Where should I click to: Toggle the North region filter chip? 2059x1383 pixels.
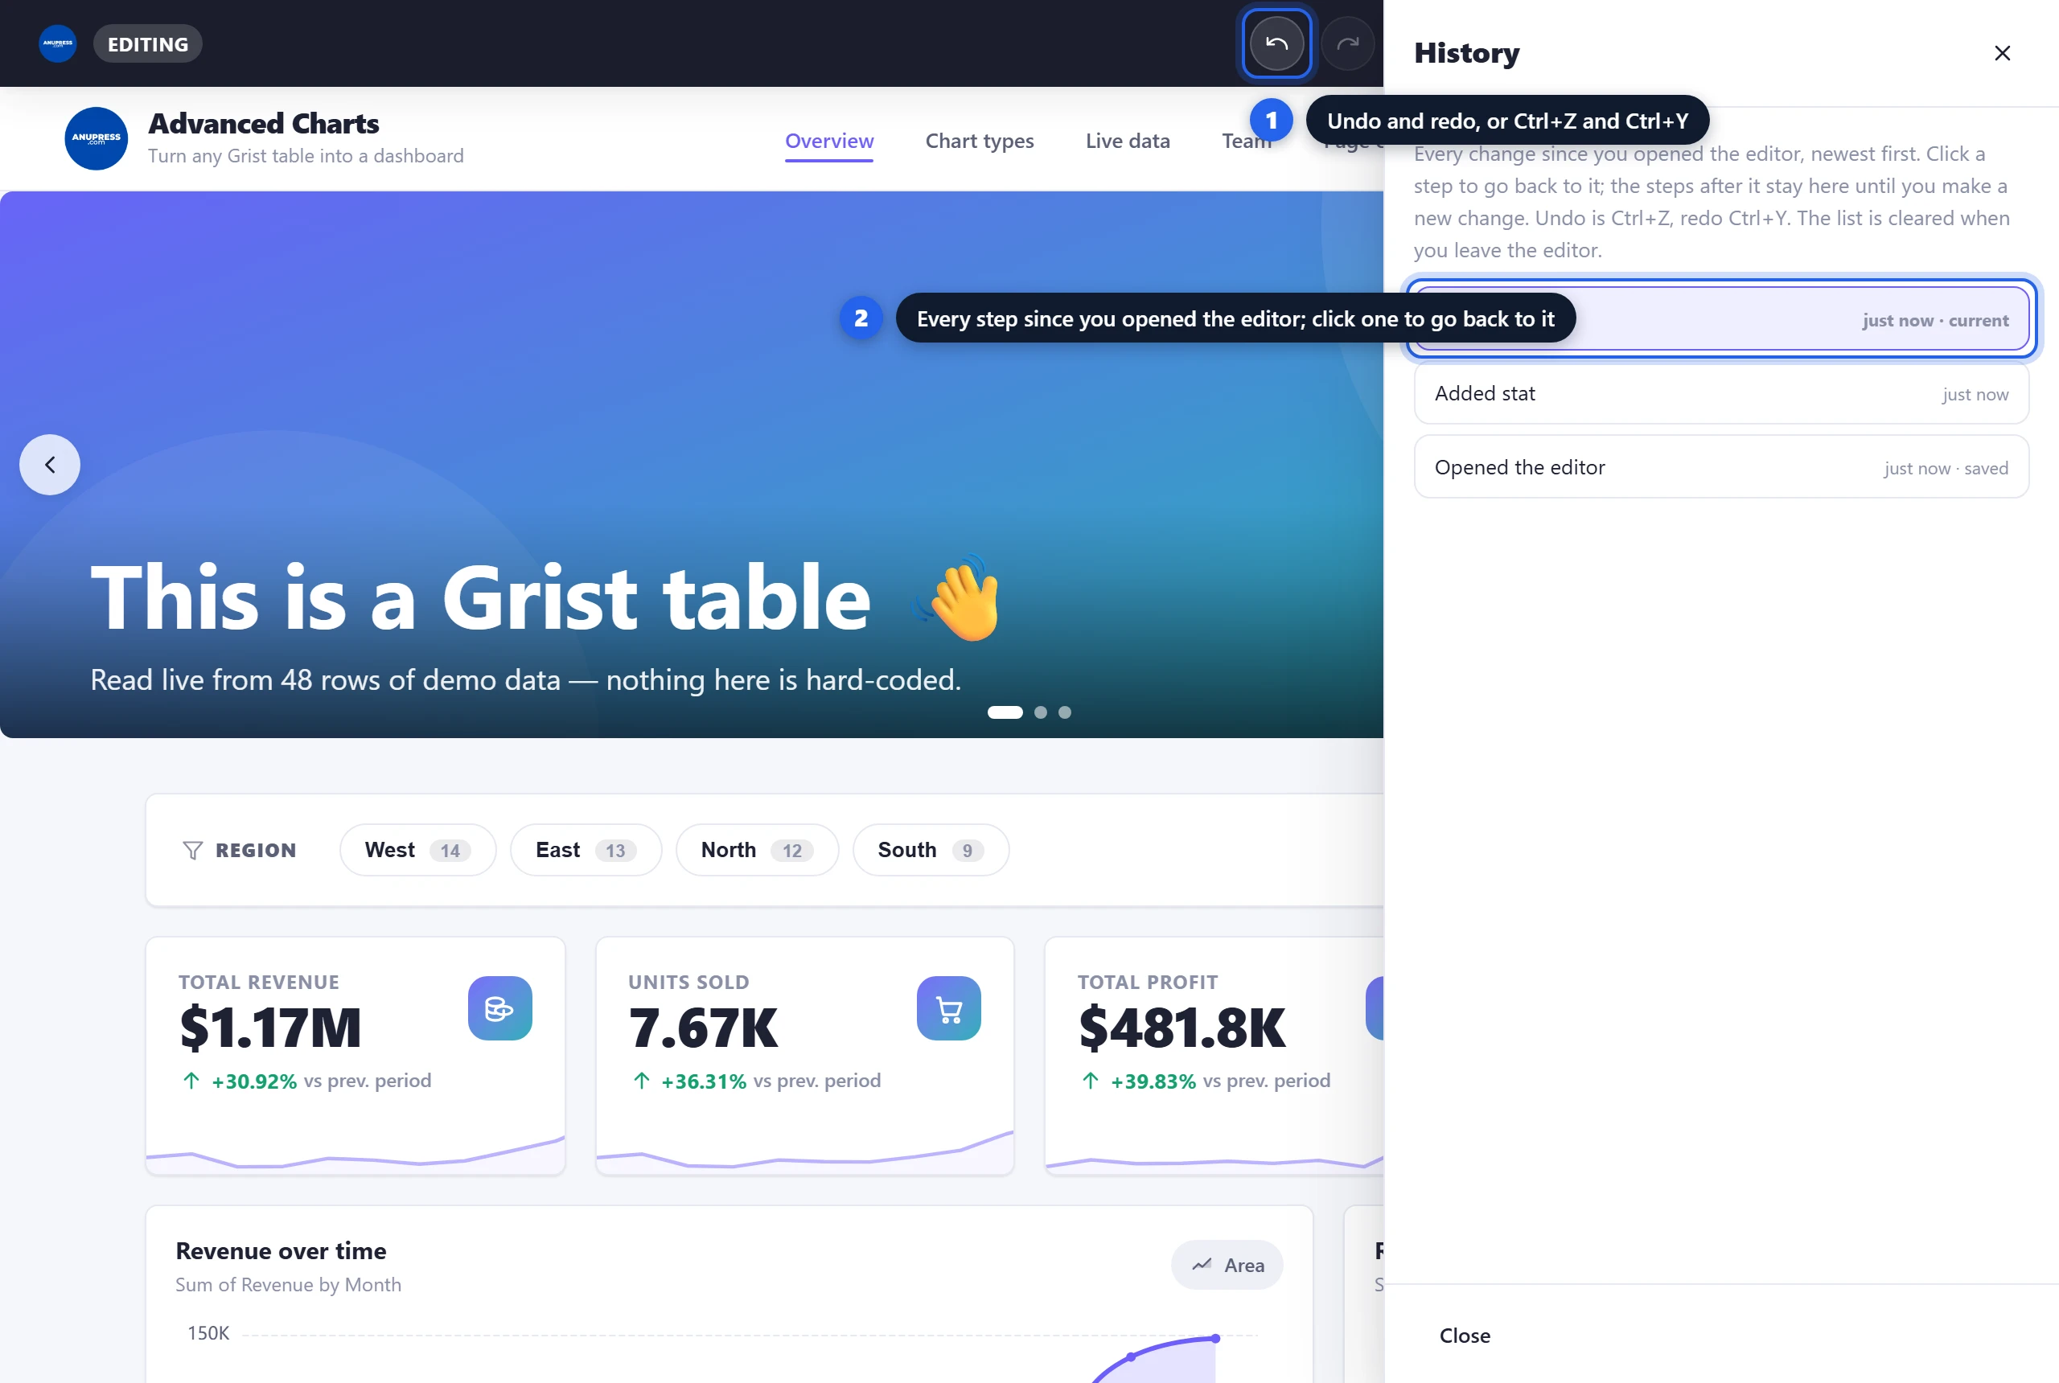point(757,850)
